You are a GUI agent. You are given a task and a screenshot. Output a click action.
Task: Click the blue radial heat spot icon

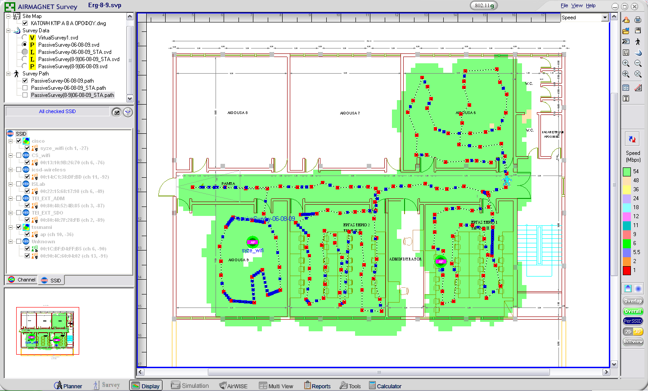[638, 288]
